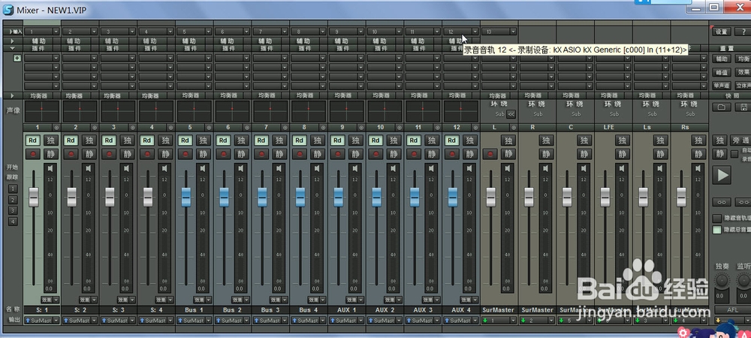Uncheck the 隐藏总音量 hide master checkbox
The width and height of the screenshot is (751, 338).
click(x=716, y=230)
